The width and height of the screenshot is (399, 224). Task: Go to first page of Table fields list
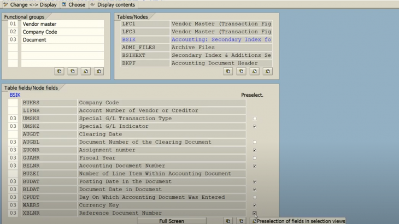[x=228, y=221]
